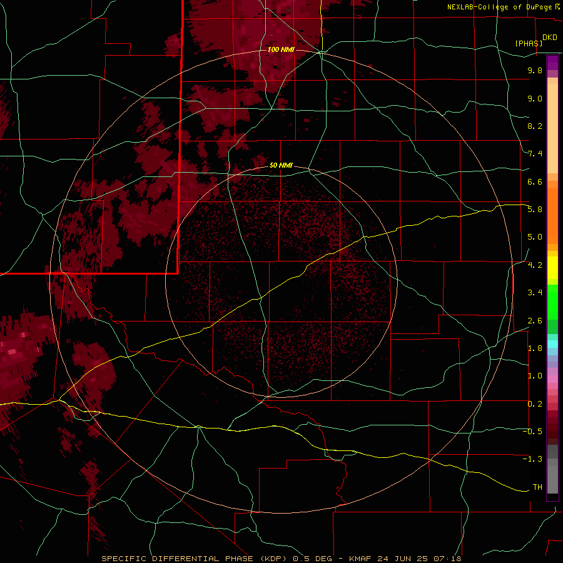Click the -1.3 value on color scale
The image size is (563, 563).
click(x=532, y=459)
